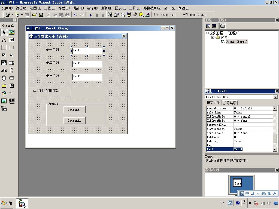Collapse the 窗体 folder node
This screenshot has height=209, width=279.
point(213,37)
